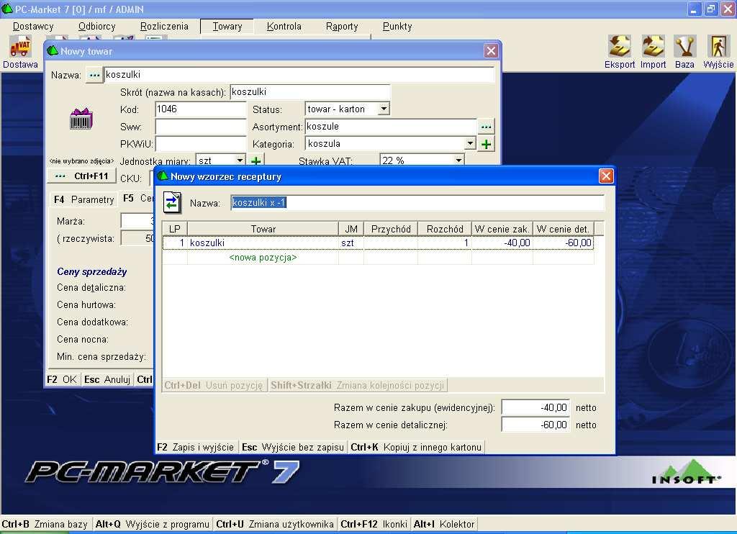Close the Nowy wzorzec receptury dialog
Image resolution: width=737 pixels, height=534 pixels.
pos(606,176)
